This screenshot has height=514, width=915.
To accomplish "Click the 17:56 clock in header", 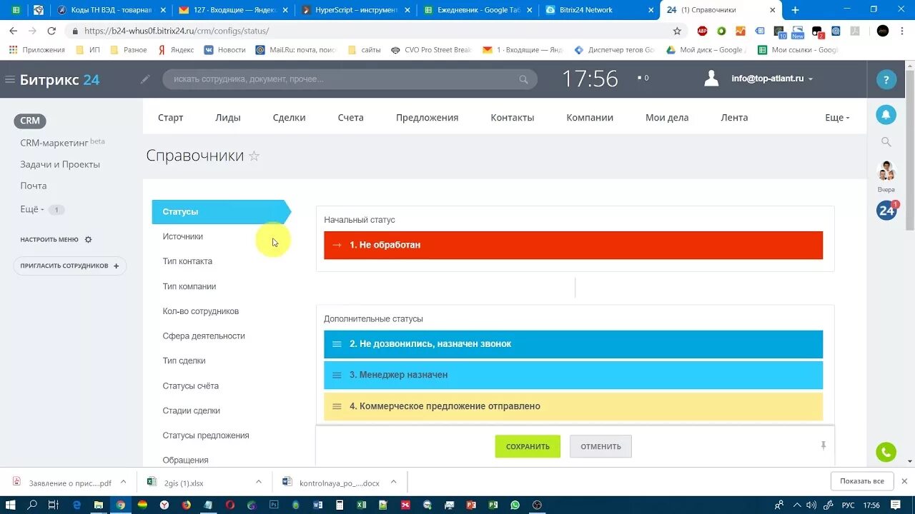I will pos(590,79).
